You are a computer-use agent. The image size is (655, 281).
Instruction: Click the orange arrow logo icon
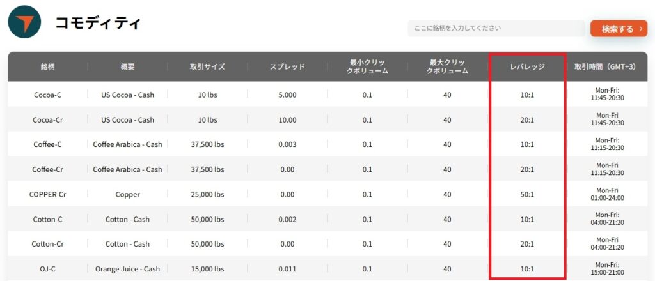coord(24,23)
